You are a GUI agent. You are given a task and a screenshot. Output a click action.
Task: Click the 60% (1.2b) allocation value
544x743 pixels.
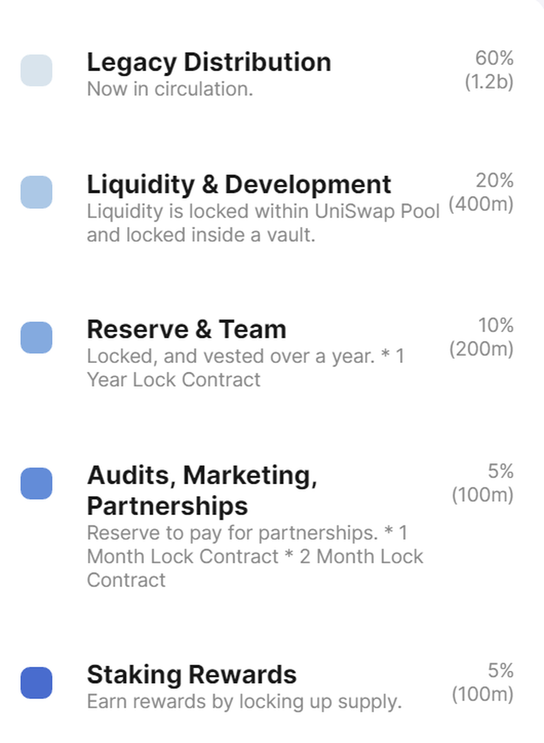490,70
